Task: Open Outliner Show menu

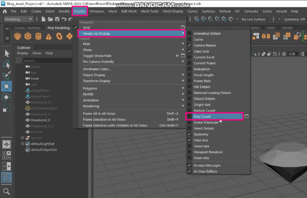Action: tap(37, 53)
